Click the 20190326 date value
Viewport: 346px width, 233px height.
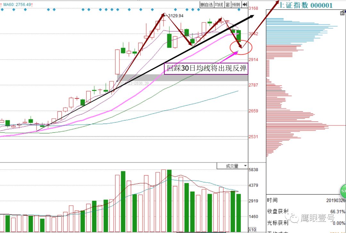point(336,200)
